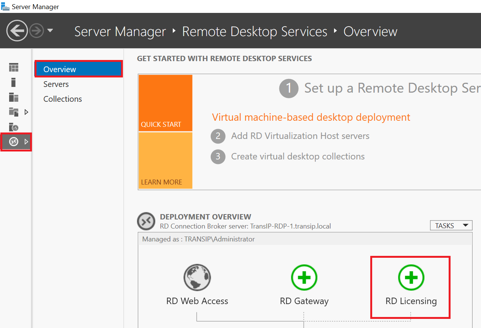Viewport: 481px width, 328px height.
Task: Click the DEPLOYMENT OVERVIEW heading
Action: [205, 217]
